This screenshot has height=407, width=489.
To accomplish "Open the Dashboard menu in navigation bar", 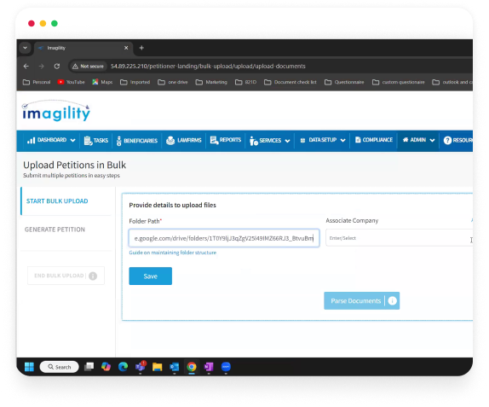I will (51, 140).
